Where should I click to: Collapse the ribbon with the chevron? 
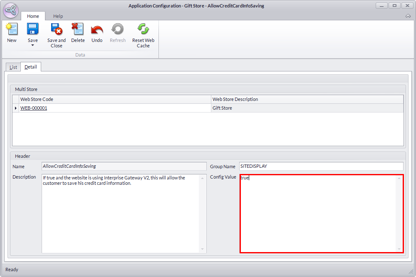click(x=408, y=16)
